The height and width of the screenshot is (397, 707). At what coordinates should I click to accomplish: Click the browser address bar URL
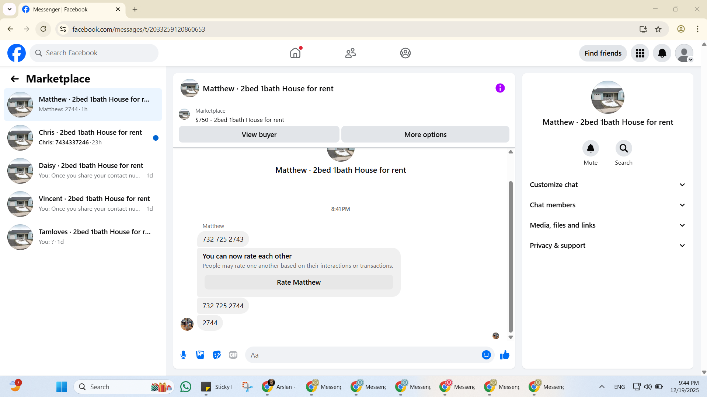139,29
